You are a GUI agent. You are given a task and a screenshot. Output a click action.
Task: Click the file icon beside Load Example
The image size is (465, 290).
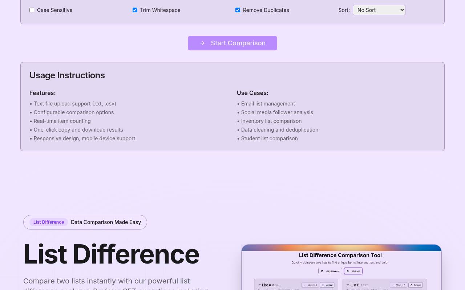(x=322, y=271)
